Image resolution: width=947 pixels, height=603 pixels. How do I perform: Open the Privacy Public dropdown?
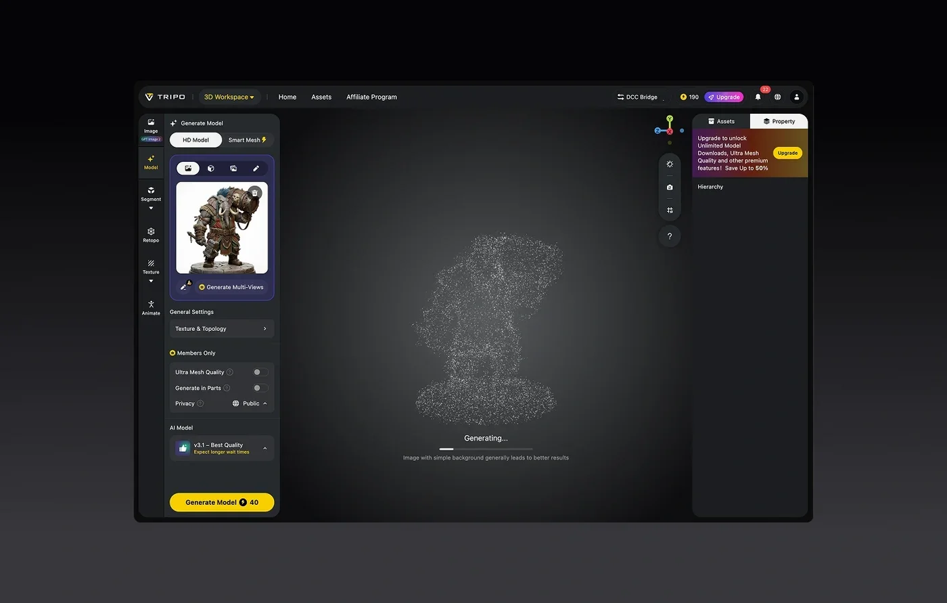(250, 403)
